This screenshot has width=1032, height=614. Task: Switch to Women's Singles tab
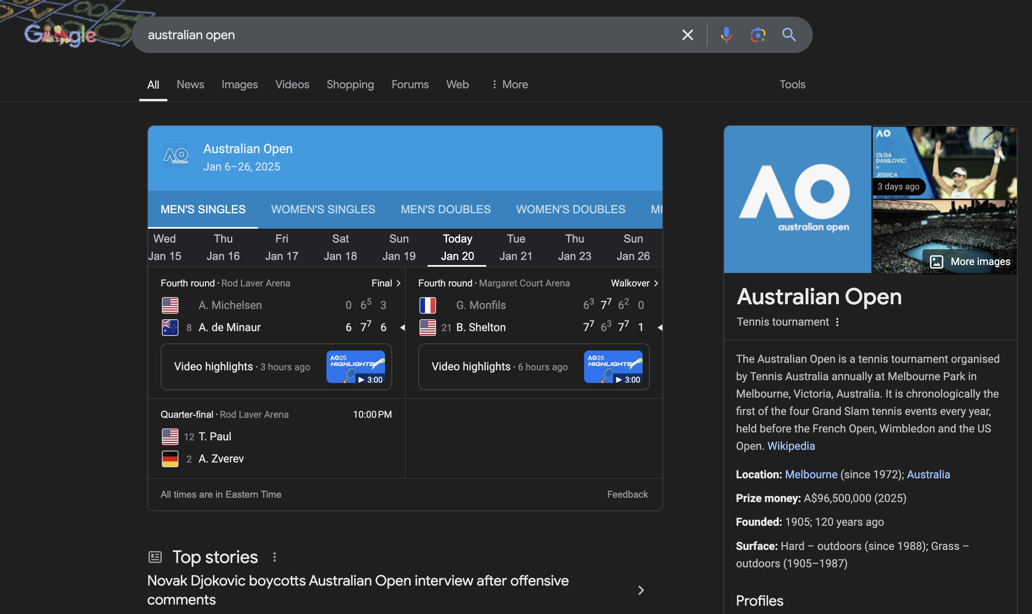tap(323, 209)
